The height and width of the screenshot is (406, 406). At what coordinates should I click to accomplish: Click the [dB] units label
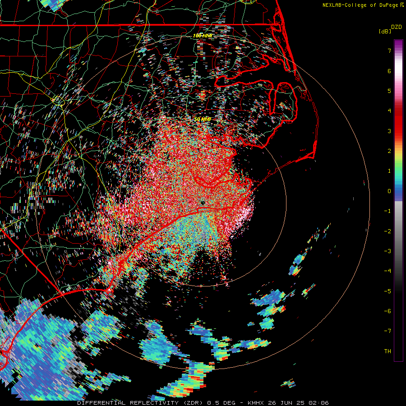click(385, 31)
